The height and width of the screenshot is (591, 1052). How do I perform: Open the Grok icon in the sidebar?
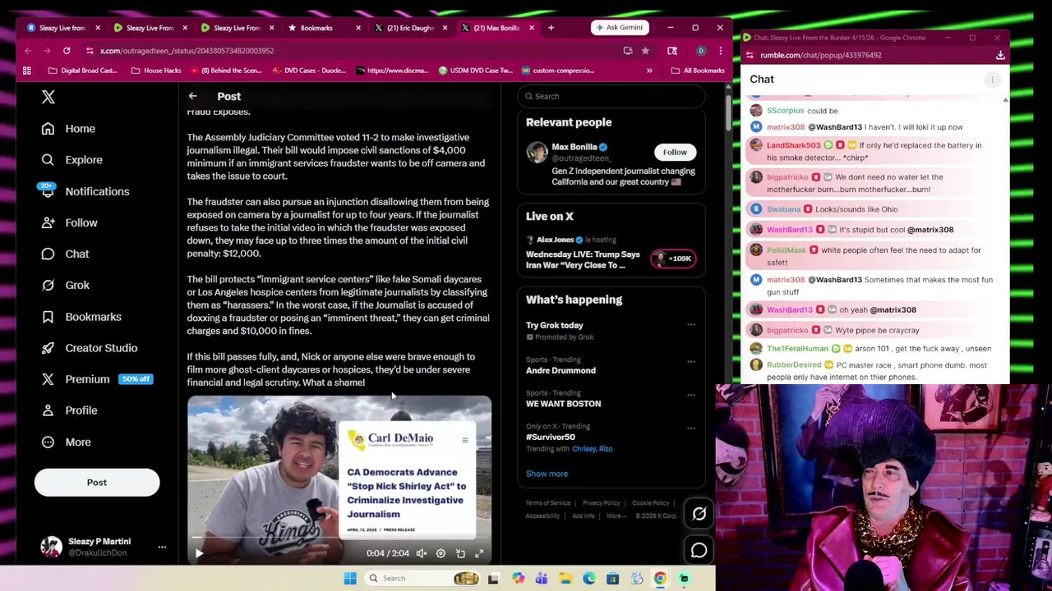click(48, 285)
